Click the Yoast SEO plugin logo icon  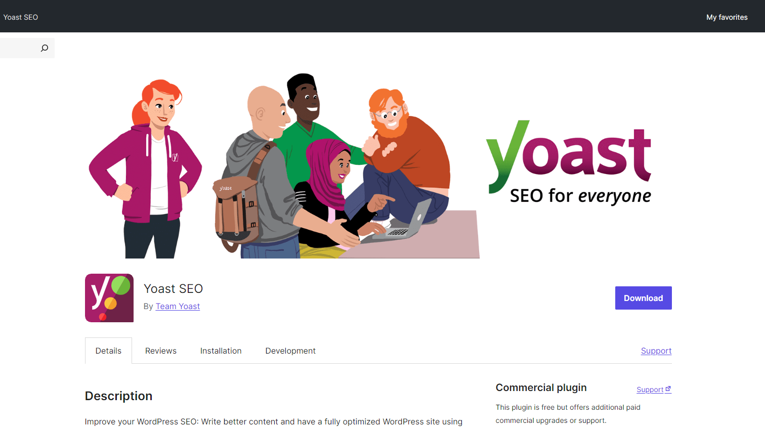(x=109, y=298)
